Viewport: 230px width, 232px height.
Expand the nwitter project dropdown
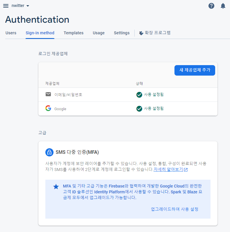(20, 6)
